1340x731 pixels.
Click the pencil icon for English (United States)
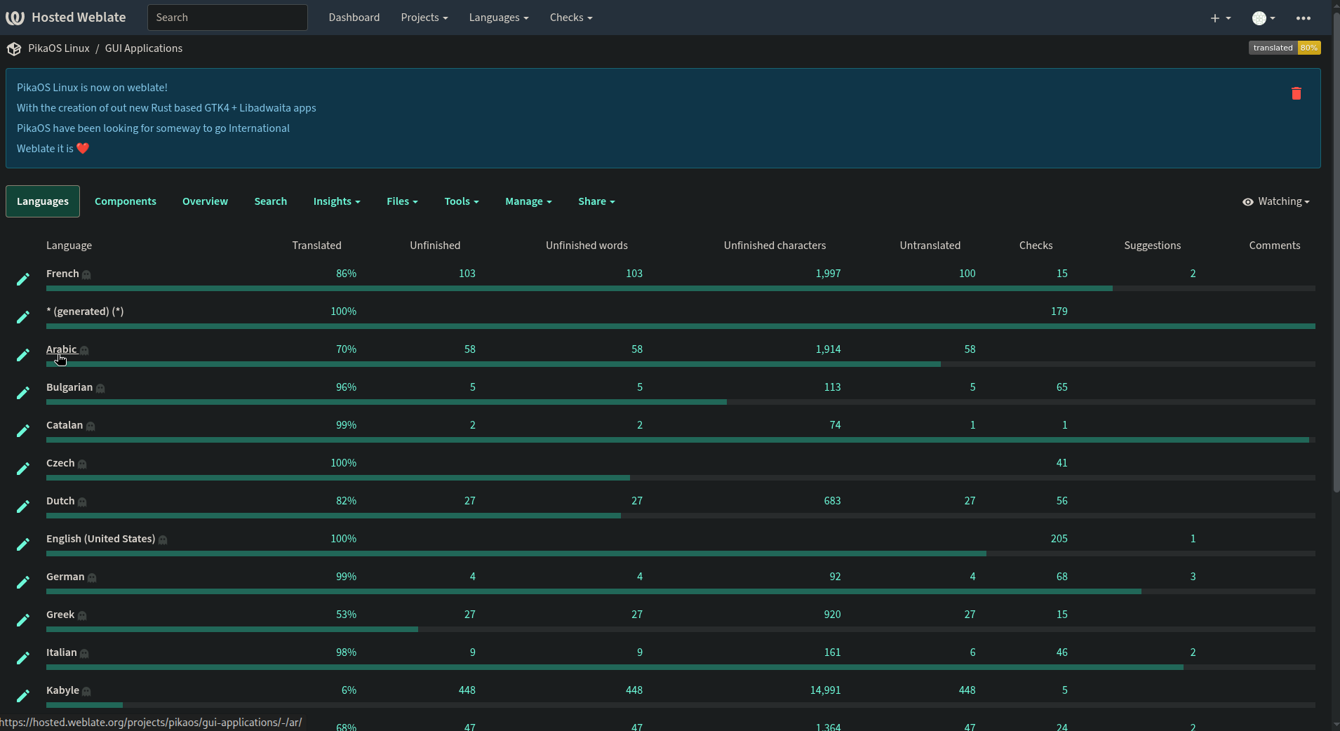coord(23,544)
